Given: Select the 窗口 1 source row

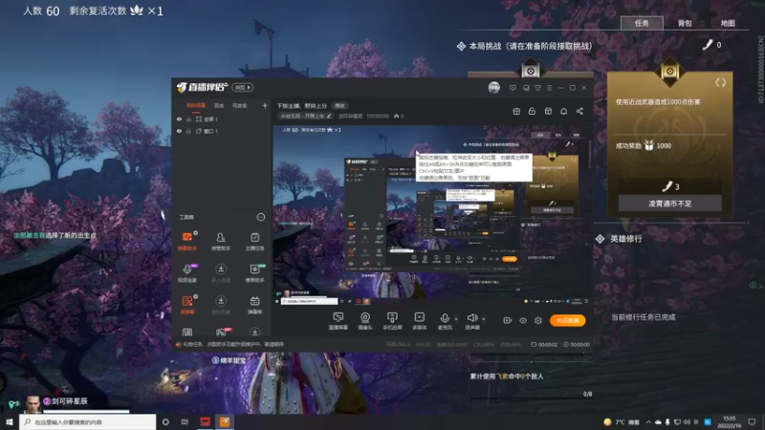Looking at the screenshot, I should pyautogui.click(x=222, y=131).
